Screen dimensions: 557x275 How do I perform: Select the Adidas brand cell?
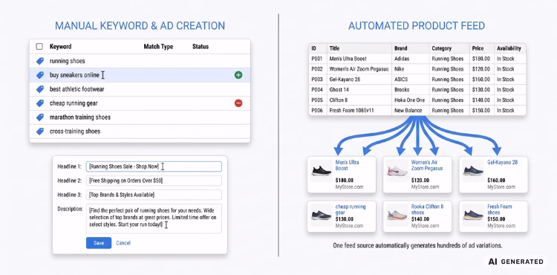tap(411, 59)
